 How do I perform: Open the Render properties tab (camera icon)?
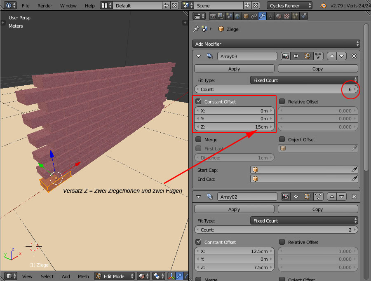pos(213,16)
